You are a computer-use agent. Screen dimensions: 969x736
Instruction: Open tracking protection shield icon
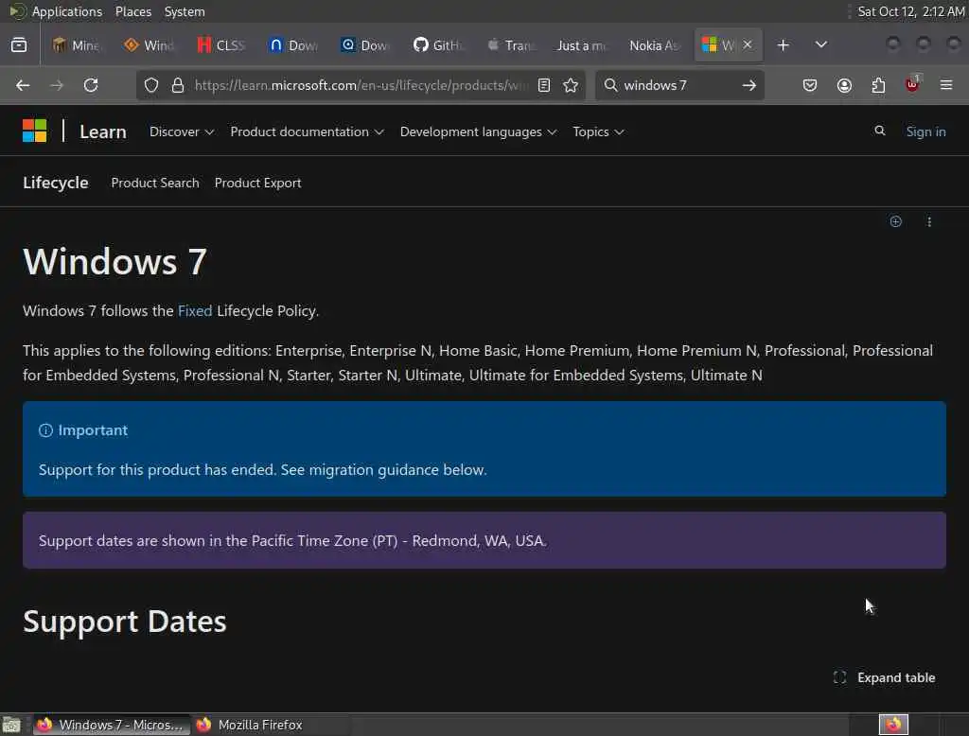click(151, 85)
